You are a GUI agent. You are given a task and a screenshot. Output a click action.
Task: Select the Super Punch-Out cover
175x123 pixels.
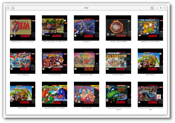[x=87, y=94]
